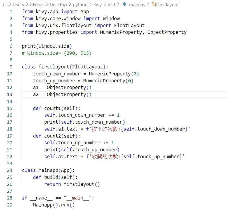This screenshot has height=210, width=228.
Task: Expand breadcrumb chevron after main.py
Action: coord(148,4)
